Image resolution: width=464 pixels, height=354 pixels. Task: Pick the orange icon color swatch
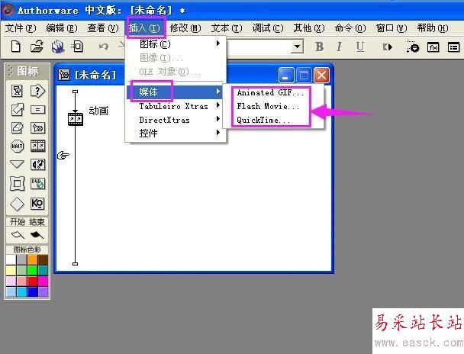pos(32,260)
